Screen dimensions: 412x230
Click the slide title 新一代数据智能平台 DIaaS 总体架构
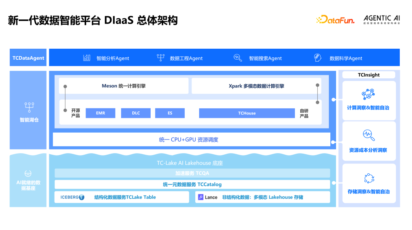pyautogui.click(x=93, y=20)
